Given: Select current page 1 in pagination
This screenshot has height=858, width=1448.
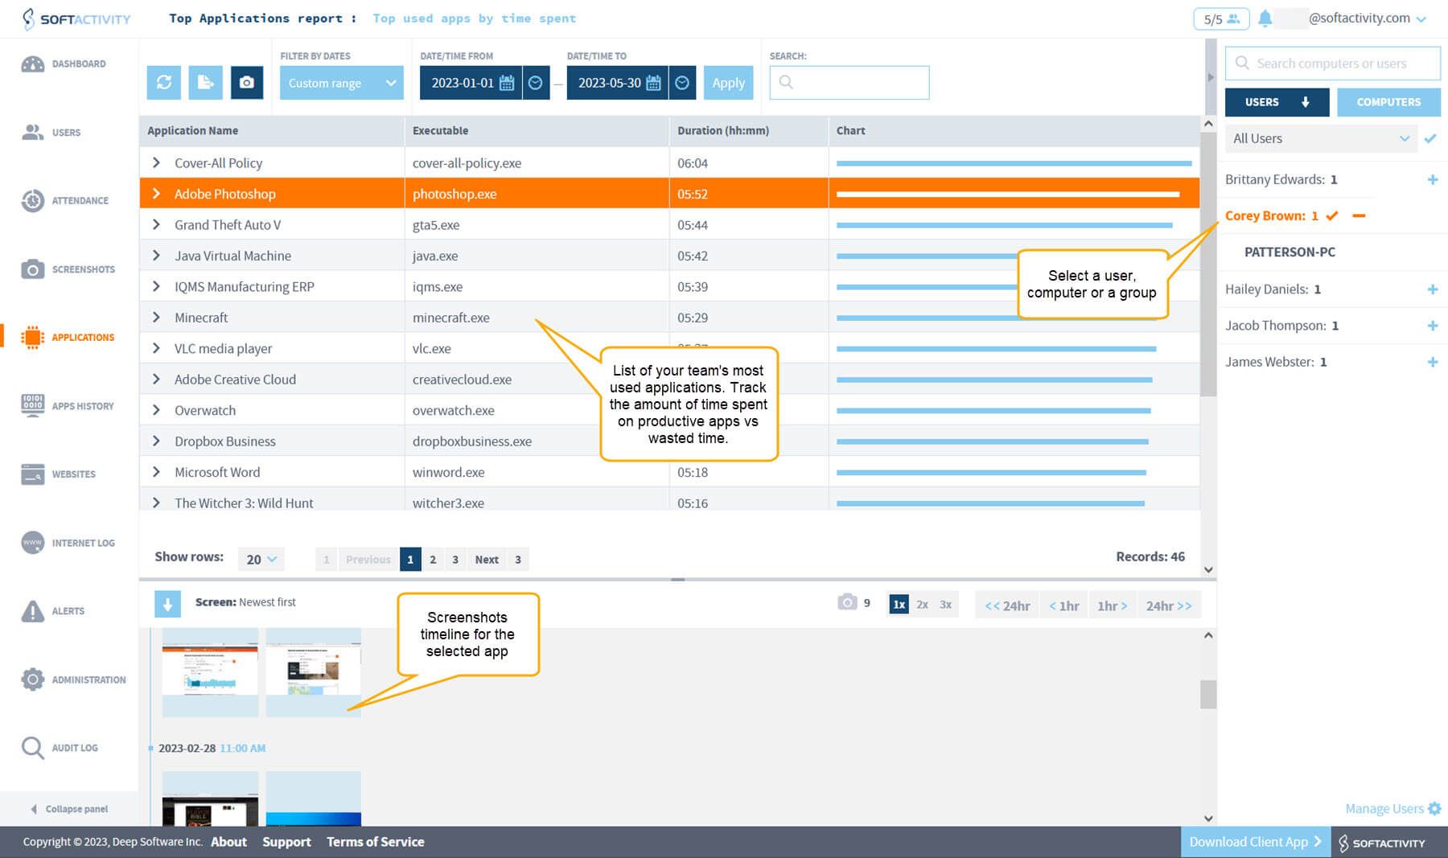Looking at the screenshot, I should (x=410, y=559).
